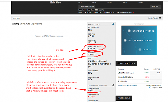The height and width of the screenshot is (102, 168).
Task: Open the All Sections hamburger menu icon
Action: click(x=160, y=18)
